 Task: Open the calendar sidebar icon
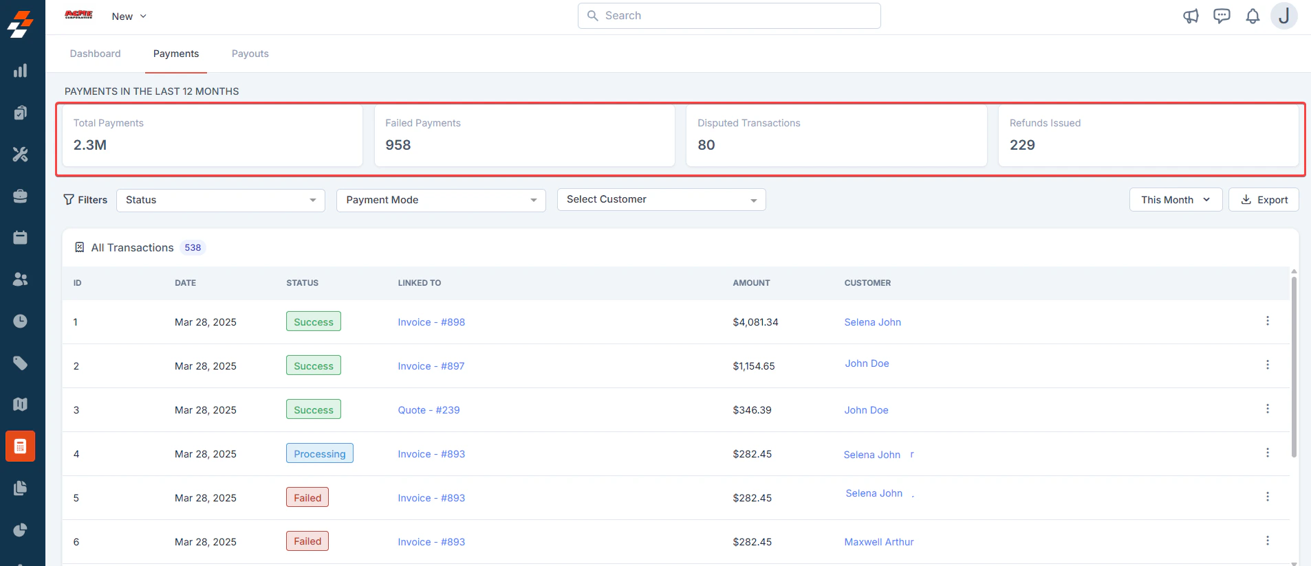point(21,238)
